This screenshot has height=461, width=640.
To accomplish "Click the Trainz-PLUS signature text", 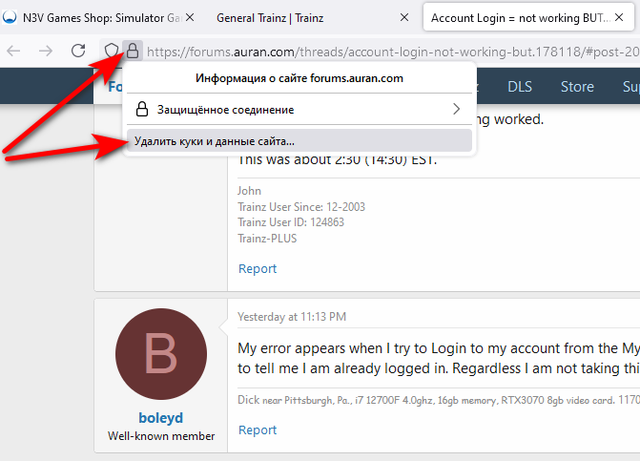I will click(x=267, y=238).
